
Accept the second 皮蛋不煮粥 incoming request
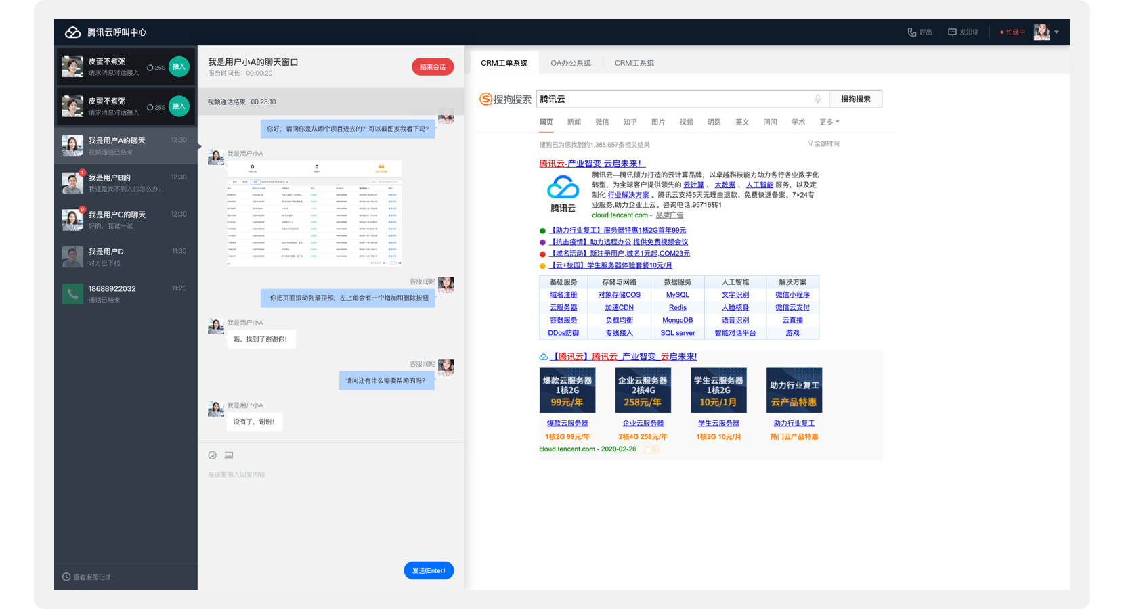point(179,106)
